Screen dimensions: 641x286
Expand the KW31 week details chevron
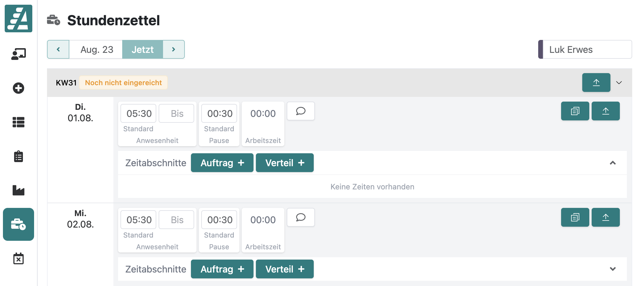pyautogui.click(x=619, y=83)
